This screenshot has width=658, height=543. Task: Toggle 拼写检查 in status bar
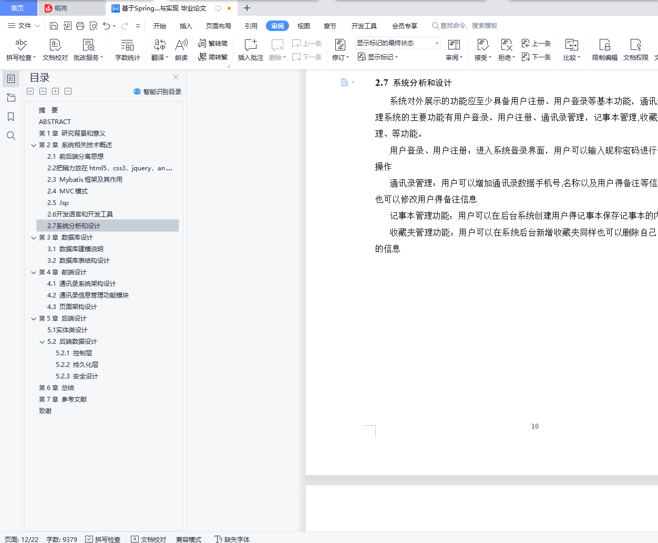tap(103, 539)
